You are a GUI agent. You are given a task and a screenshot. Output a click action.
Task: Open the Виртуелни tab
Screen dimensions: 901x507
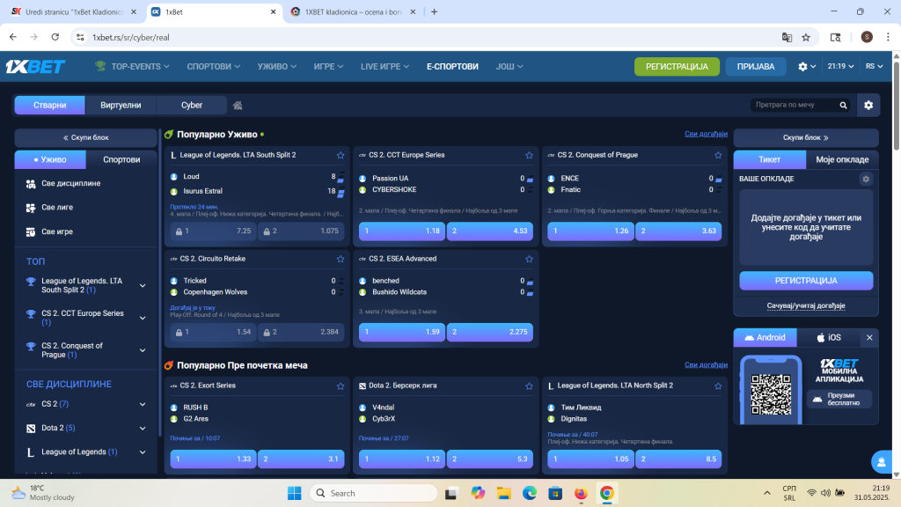[x=121, y=106]
